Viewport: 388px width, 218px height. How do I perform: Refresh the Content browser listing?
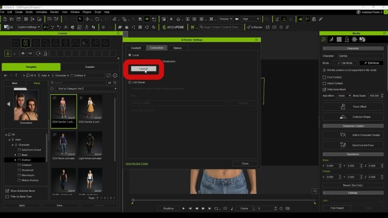click(x=109, y=75)
